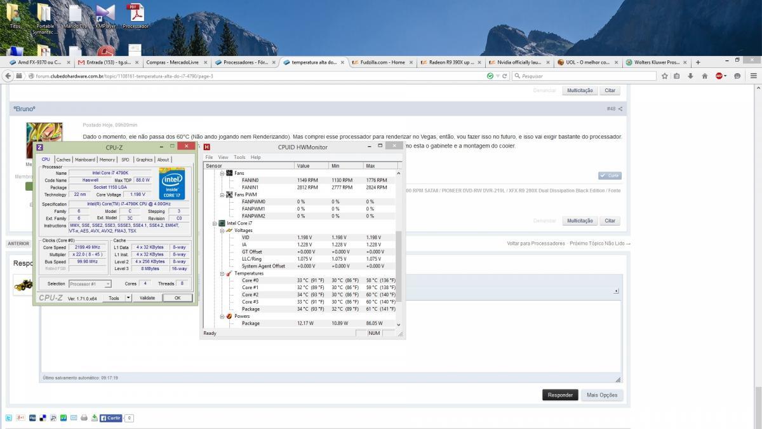Click the print icon in share bar
Viewport: 762px width, 429px height.
pos(84,418)
